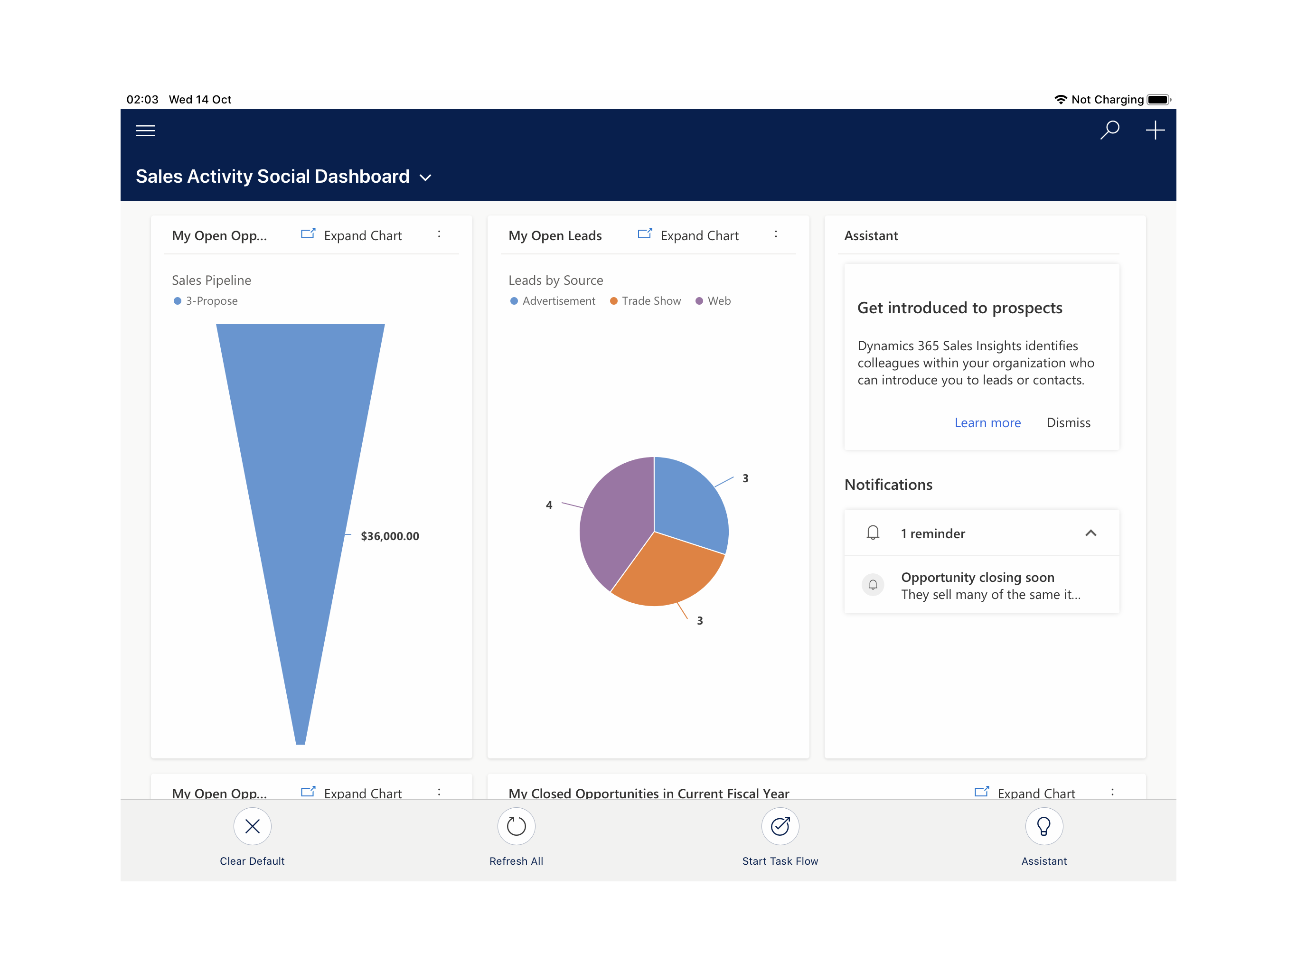1297x972 pixels.
Task: Click the Start Task Flow icon
Action: 780,826
